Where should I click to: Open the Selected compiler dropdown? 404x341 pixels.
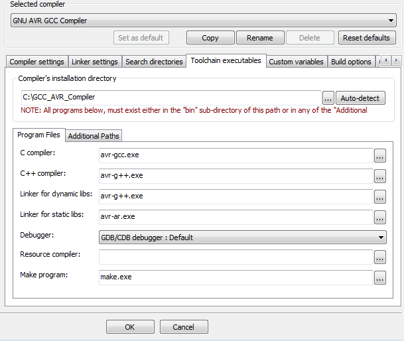coord(203,21)
